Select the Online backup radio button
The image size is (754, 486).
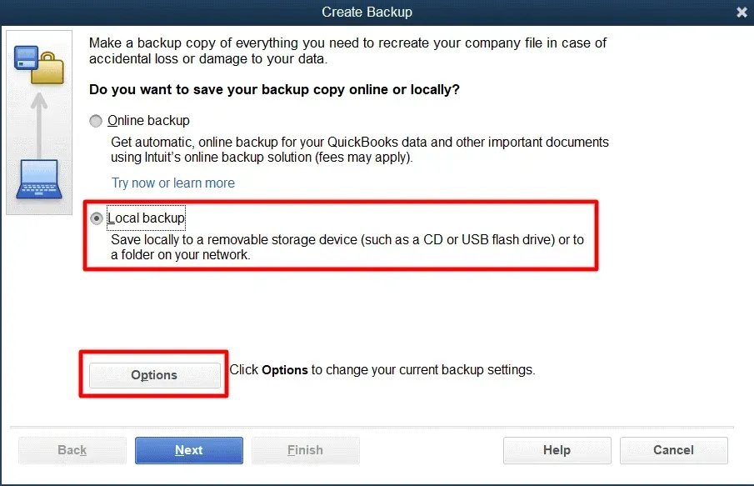[97, 121]
